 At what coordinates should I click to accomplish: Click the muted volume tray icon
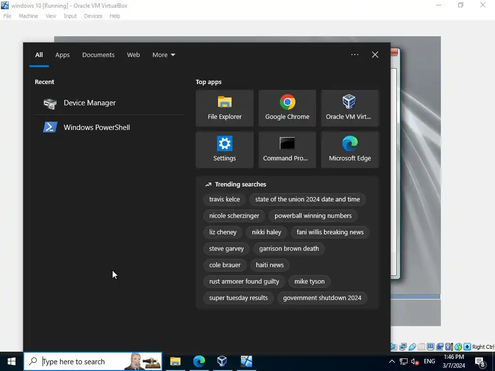pyautogui.click(x=415, y=361)
